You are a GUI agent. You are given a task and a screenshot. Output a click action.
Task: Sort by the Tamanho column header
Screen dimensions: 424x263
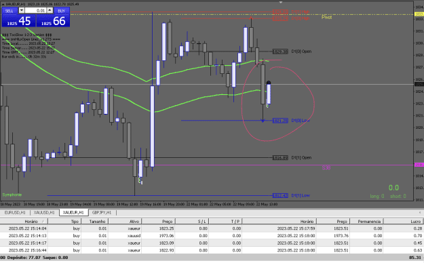(95, 222)
